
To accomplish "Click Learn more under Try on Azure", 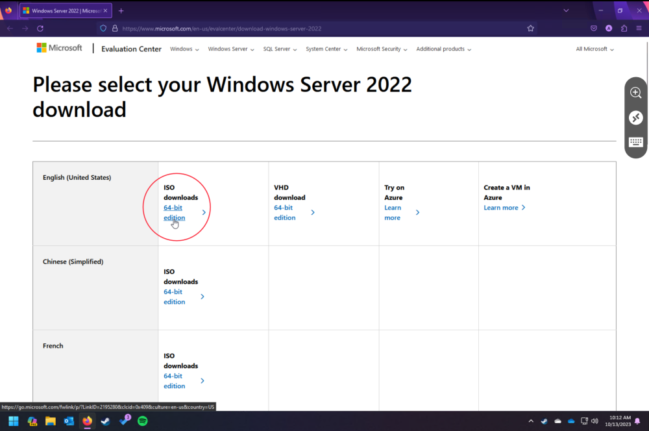I will [x=393, y=212].
